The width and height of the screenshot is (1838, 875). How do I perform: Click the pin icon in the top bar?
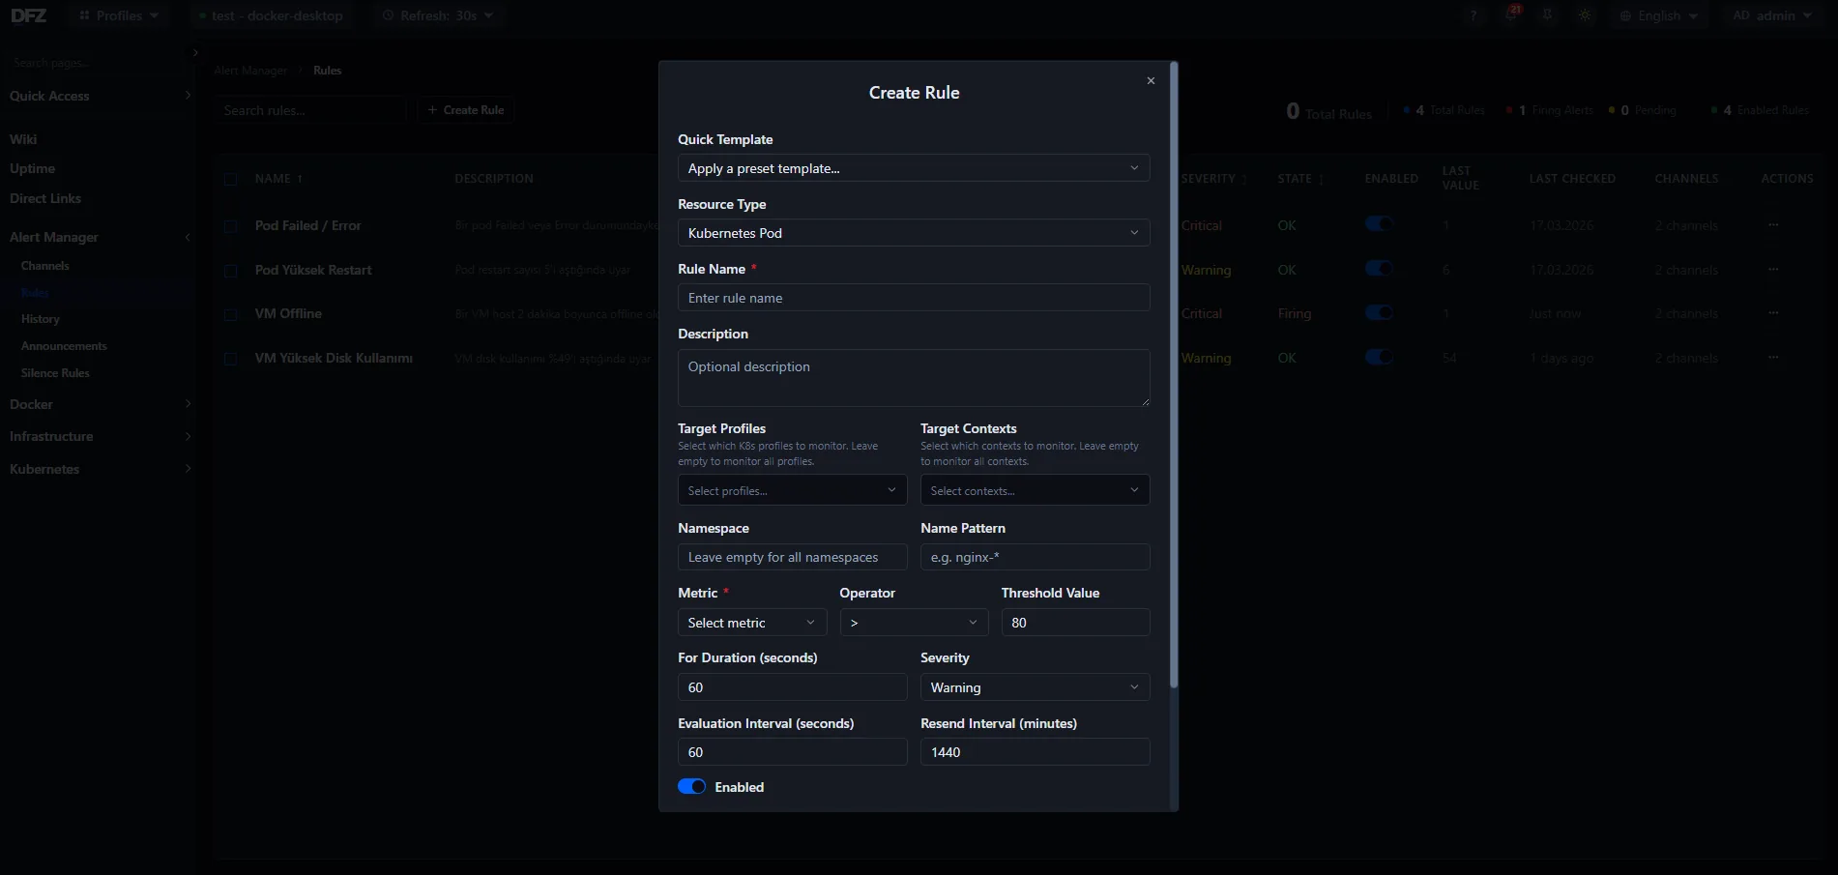point(1548,15)
